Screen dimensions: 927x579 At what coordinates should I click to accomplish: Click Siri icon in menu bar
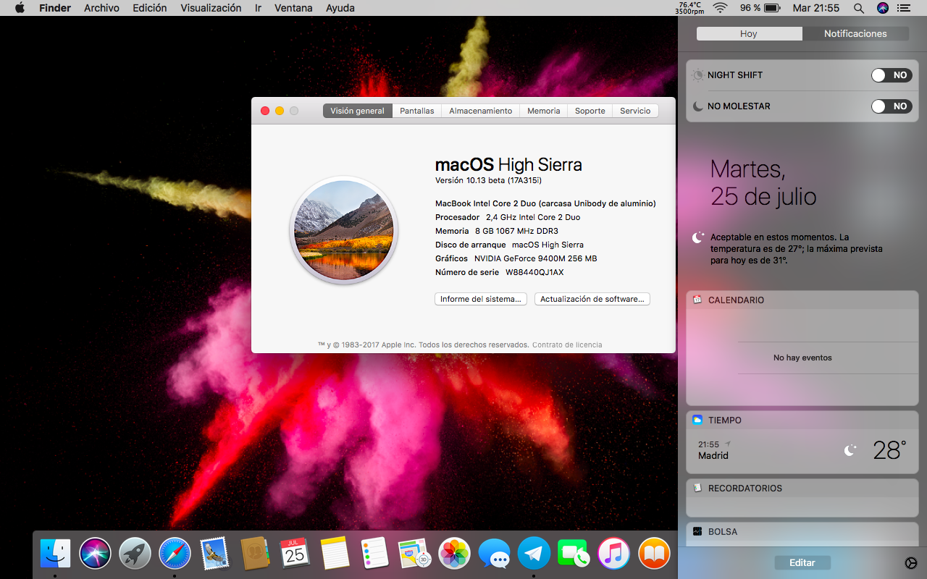coord(882,8)
